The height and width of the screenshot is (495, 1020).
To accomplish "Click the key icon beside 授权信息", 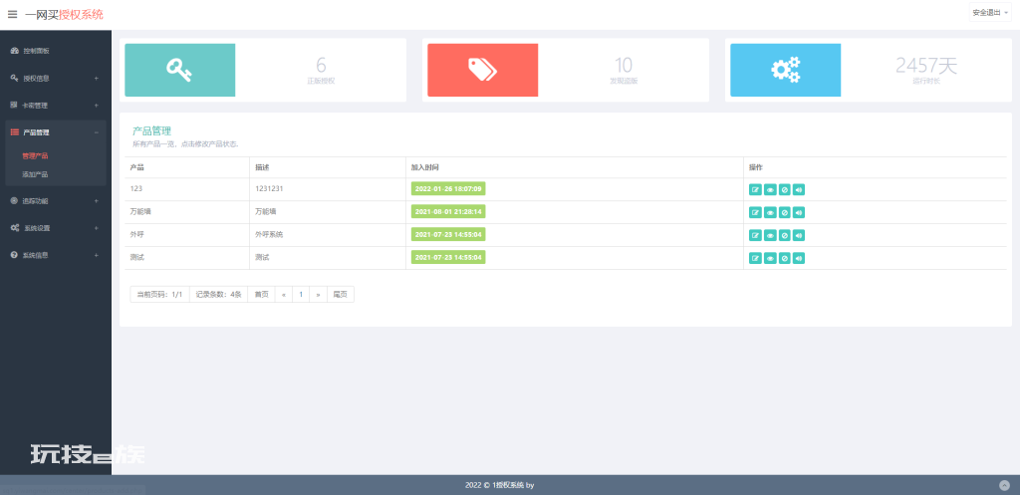I will point(14,78).
